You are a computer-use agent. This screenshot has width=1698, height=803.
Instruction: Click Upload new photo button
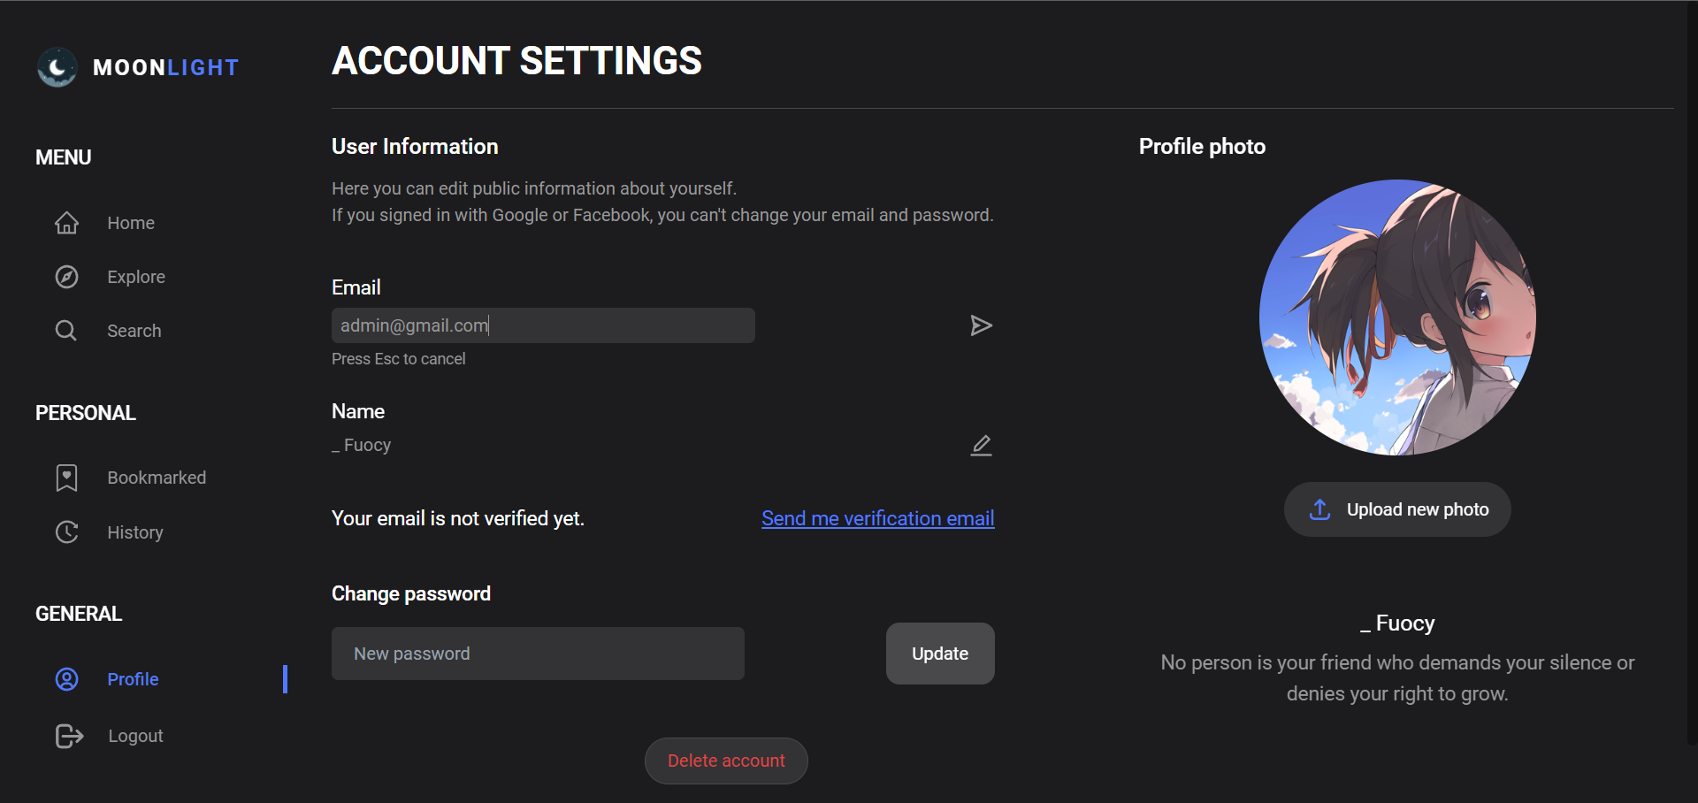pyautogui.click(x=1397, y=509)
